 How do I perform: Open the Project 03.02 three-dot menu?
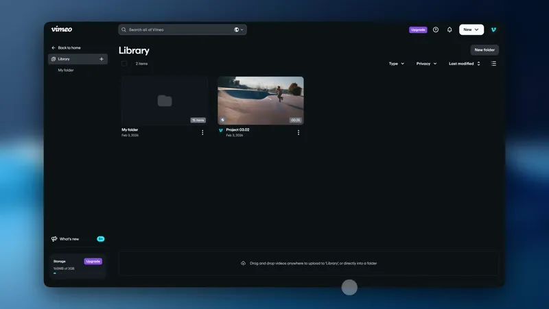click(x=299, y=132)
